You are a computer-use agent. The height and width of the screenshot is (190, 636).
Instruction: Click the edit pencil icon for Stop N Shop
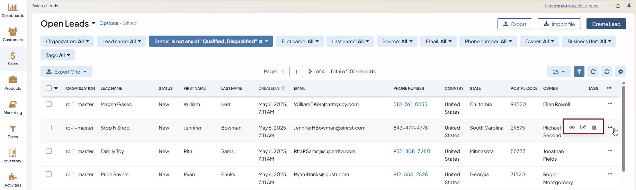583,127
